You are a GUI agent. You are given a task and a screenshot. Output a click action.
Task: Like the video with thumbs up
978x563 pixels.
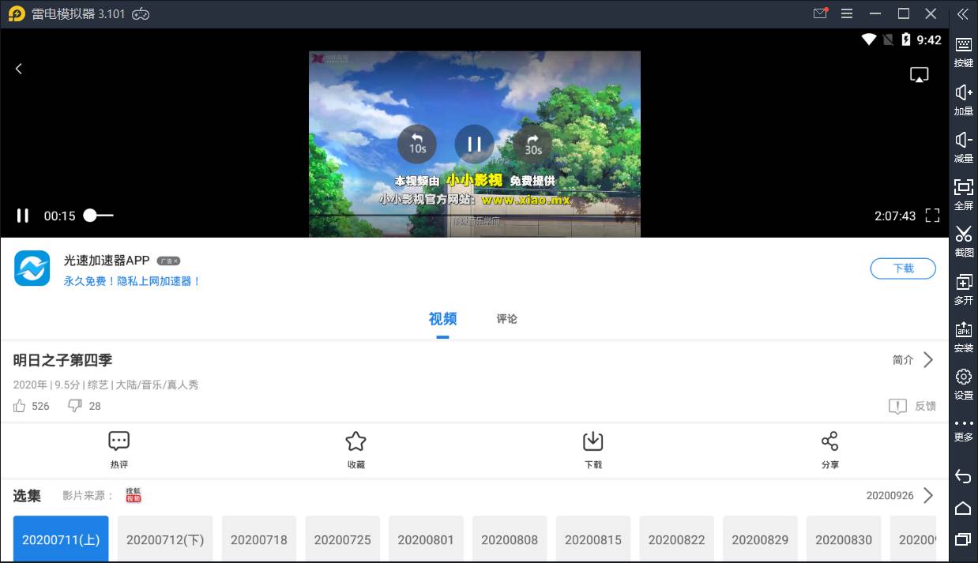click(20, 406)
